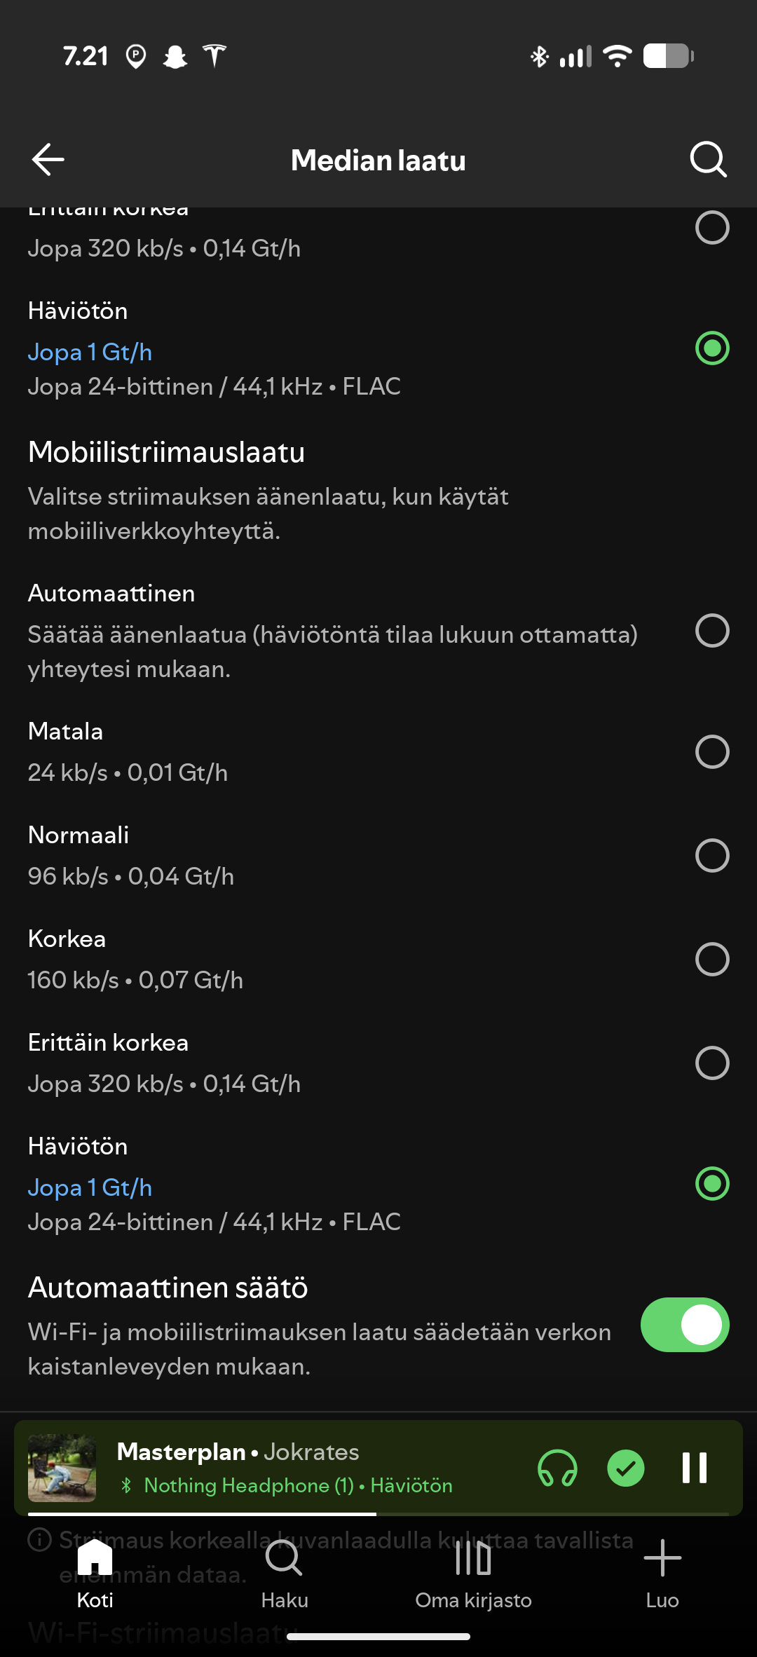757x1657 pixels.
Task: Tap Nothing Headphone (1) device label
Action: point(249,1485)
